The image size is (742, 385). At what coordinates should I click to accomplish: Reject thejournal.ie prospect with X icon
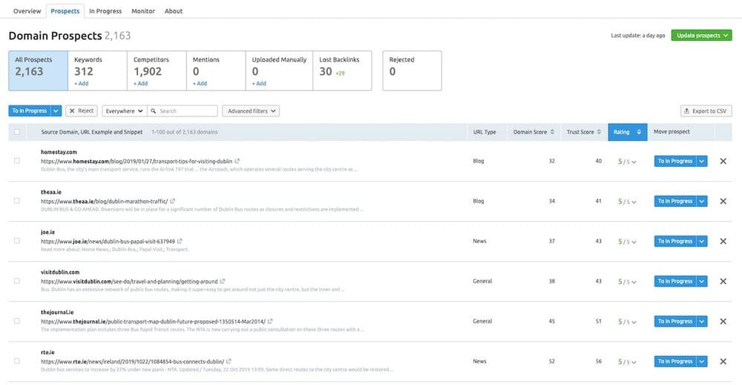coord(723,321)
